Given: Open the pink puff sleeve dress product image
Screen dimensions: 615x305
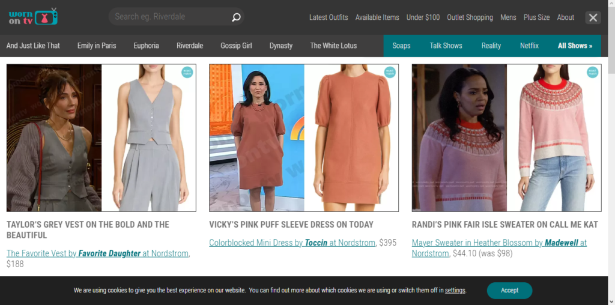Looking at the screenshot, I should (351, 138).
